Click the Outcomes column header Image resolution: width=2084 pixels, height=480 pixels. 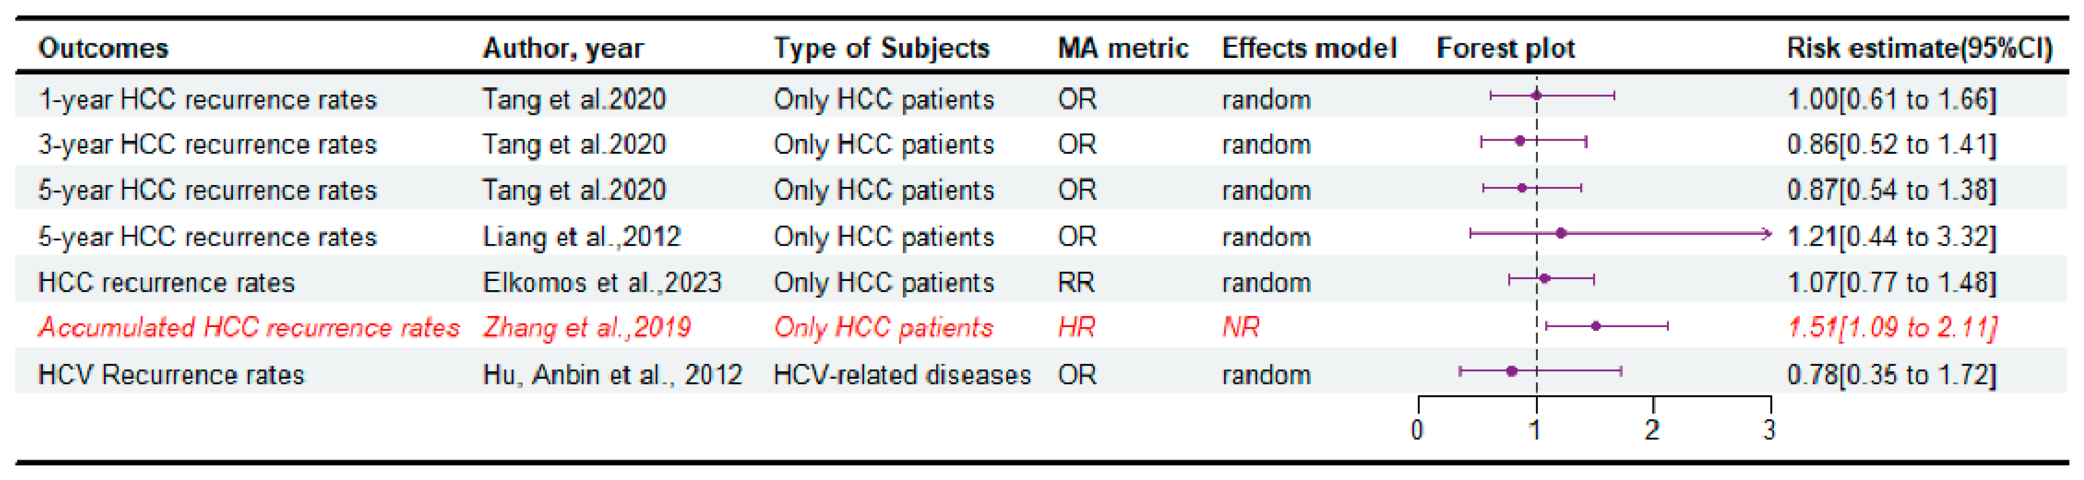click(x=103, y=48)
